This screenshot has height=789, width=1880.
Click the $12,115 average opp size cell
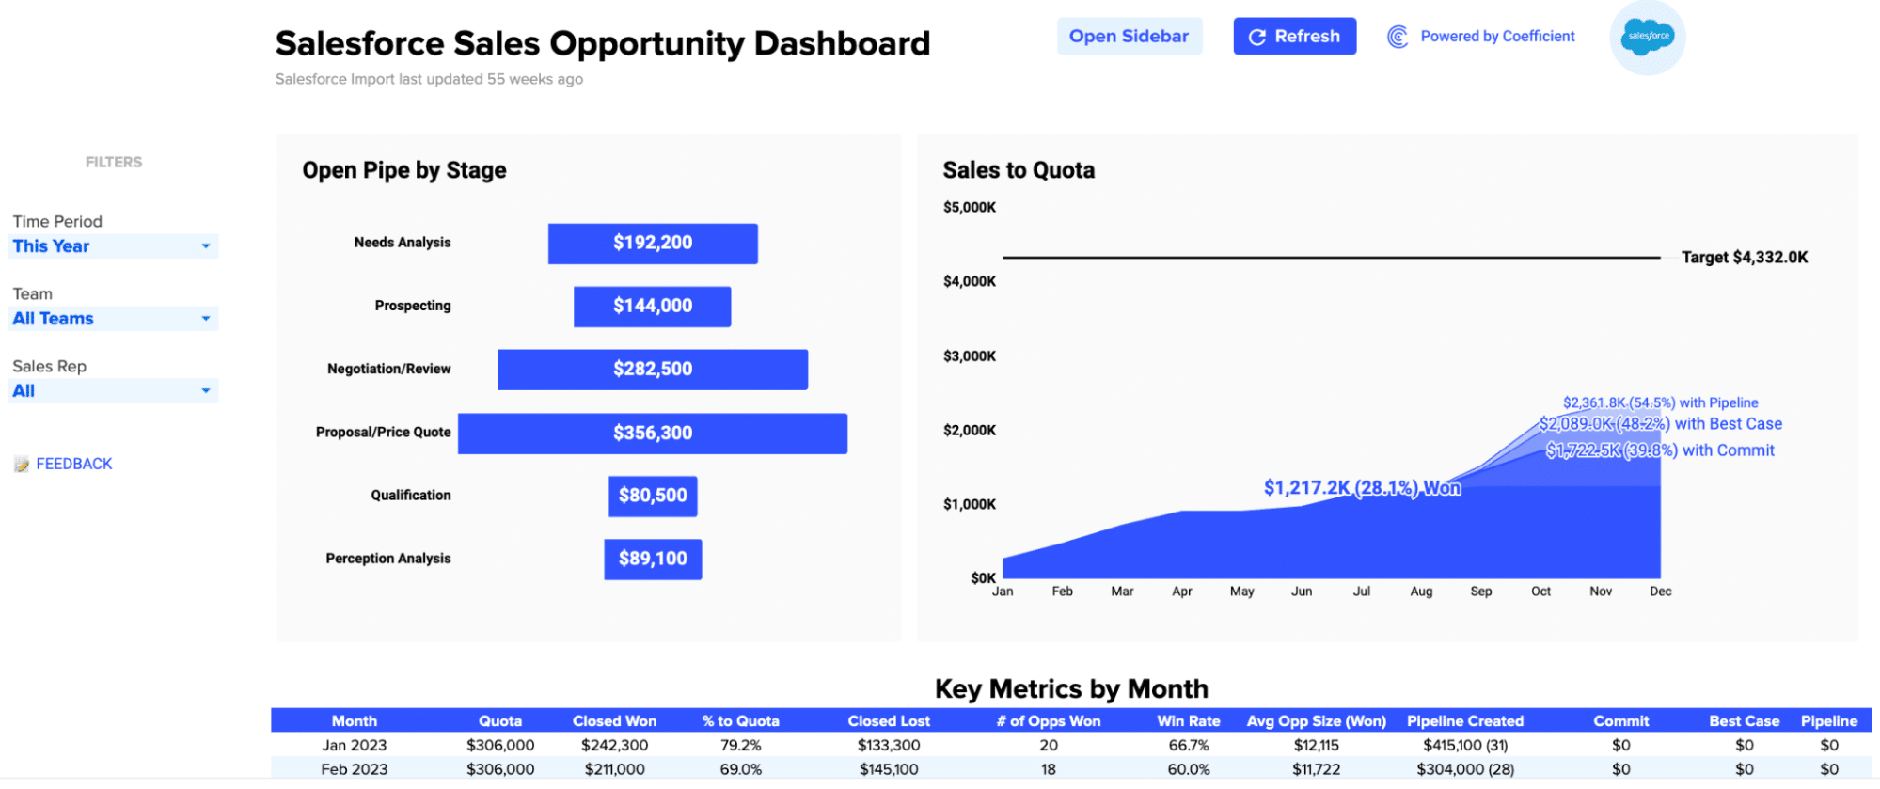click(1317, 746)
